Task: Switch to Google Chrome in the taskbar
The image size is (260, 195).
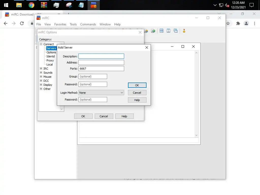Action: point(31,5)
